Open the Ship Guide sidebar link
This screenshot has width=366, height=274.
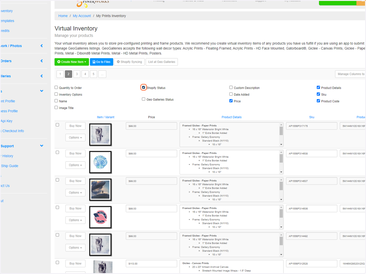tap(9, 166)
